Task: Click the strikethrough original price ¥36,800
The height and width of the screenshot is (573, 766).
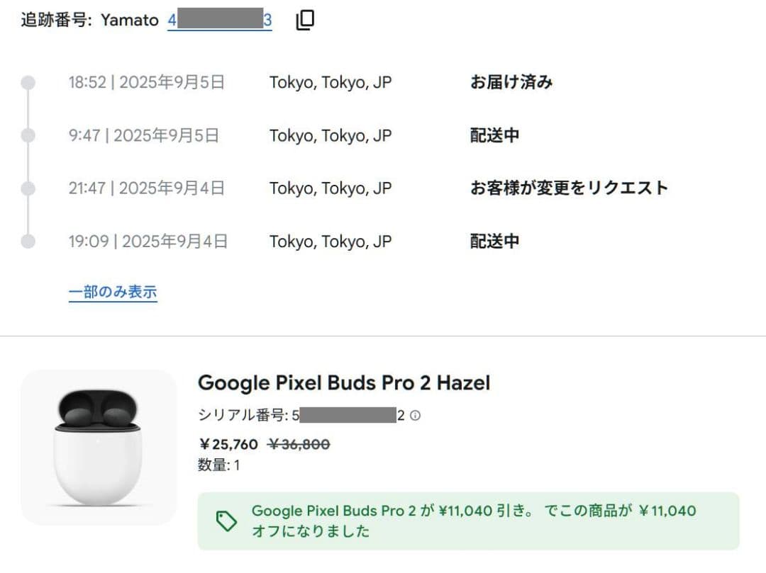Action: [x=299, y=444]
